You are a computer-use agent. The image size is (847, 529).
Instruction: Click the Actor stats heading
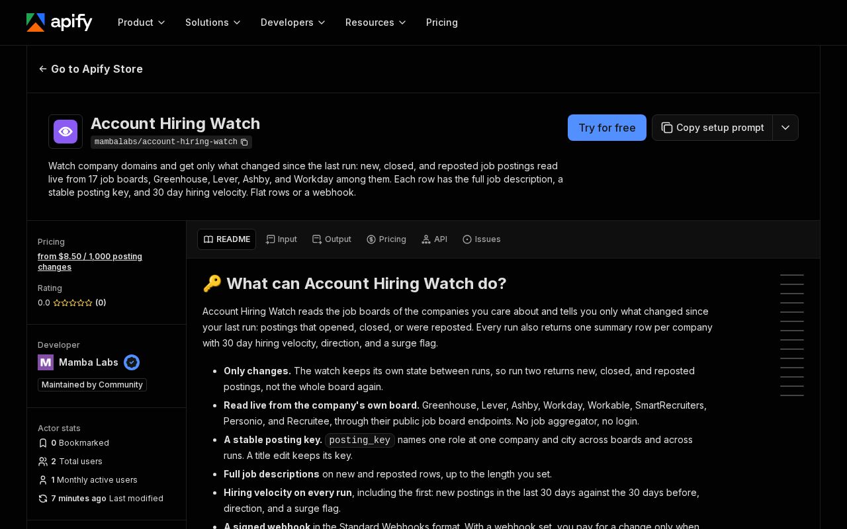[59, 428]
